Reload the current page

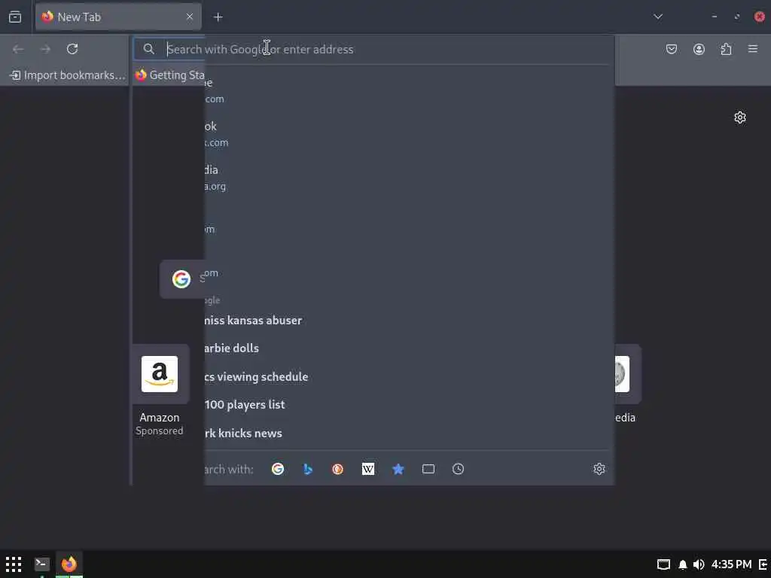pos(72,49)
